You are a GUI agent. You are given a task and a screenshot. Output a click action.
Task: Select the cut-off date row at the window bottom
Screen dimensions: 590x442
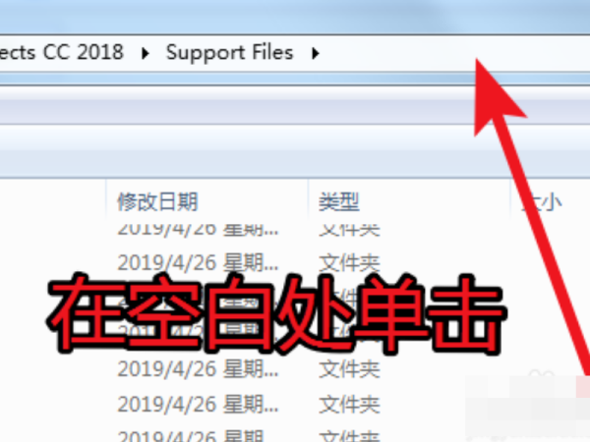191,436
